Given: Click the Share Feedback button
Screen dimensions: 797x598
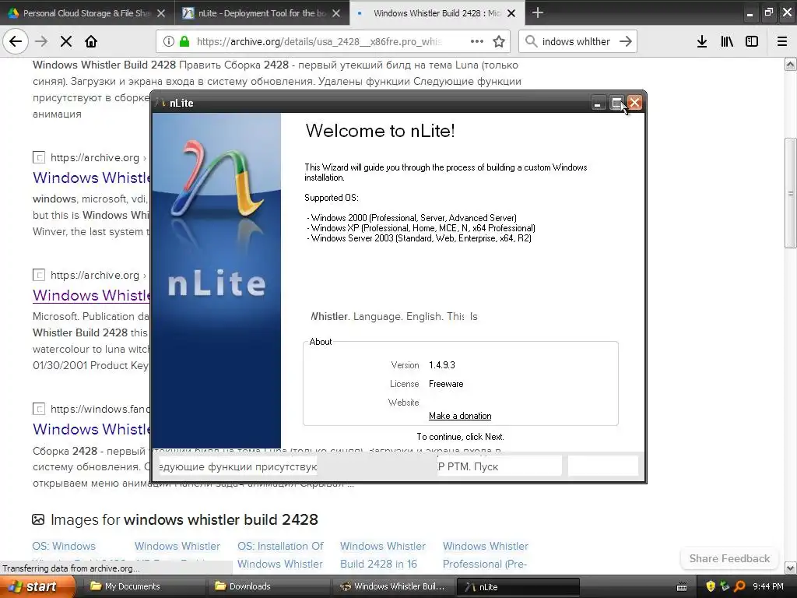Looking at the screenshot, I should point(729,558).
